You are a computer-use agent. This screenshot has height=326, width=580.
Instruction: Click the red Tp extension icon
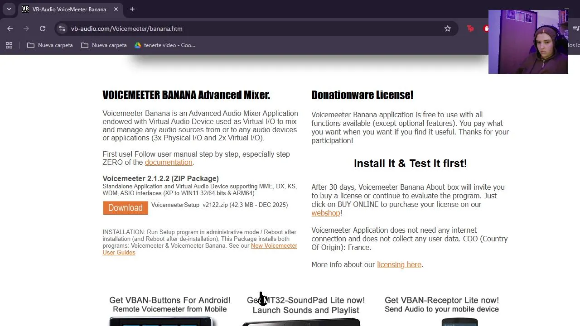pos(470,29)
